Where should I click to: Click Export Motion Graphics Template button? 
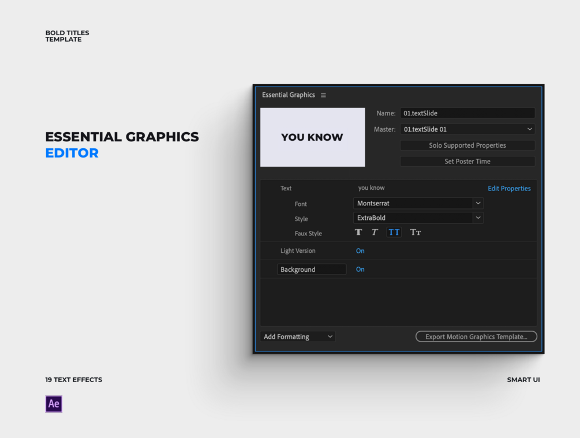click(477, 336)
